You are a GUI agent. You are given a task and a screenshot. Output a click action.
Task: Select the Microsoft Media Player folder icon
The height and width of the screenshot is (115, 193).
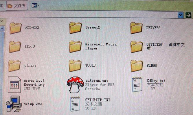point(75,47)
